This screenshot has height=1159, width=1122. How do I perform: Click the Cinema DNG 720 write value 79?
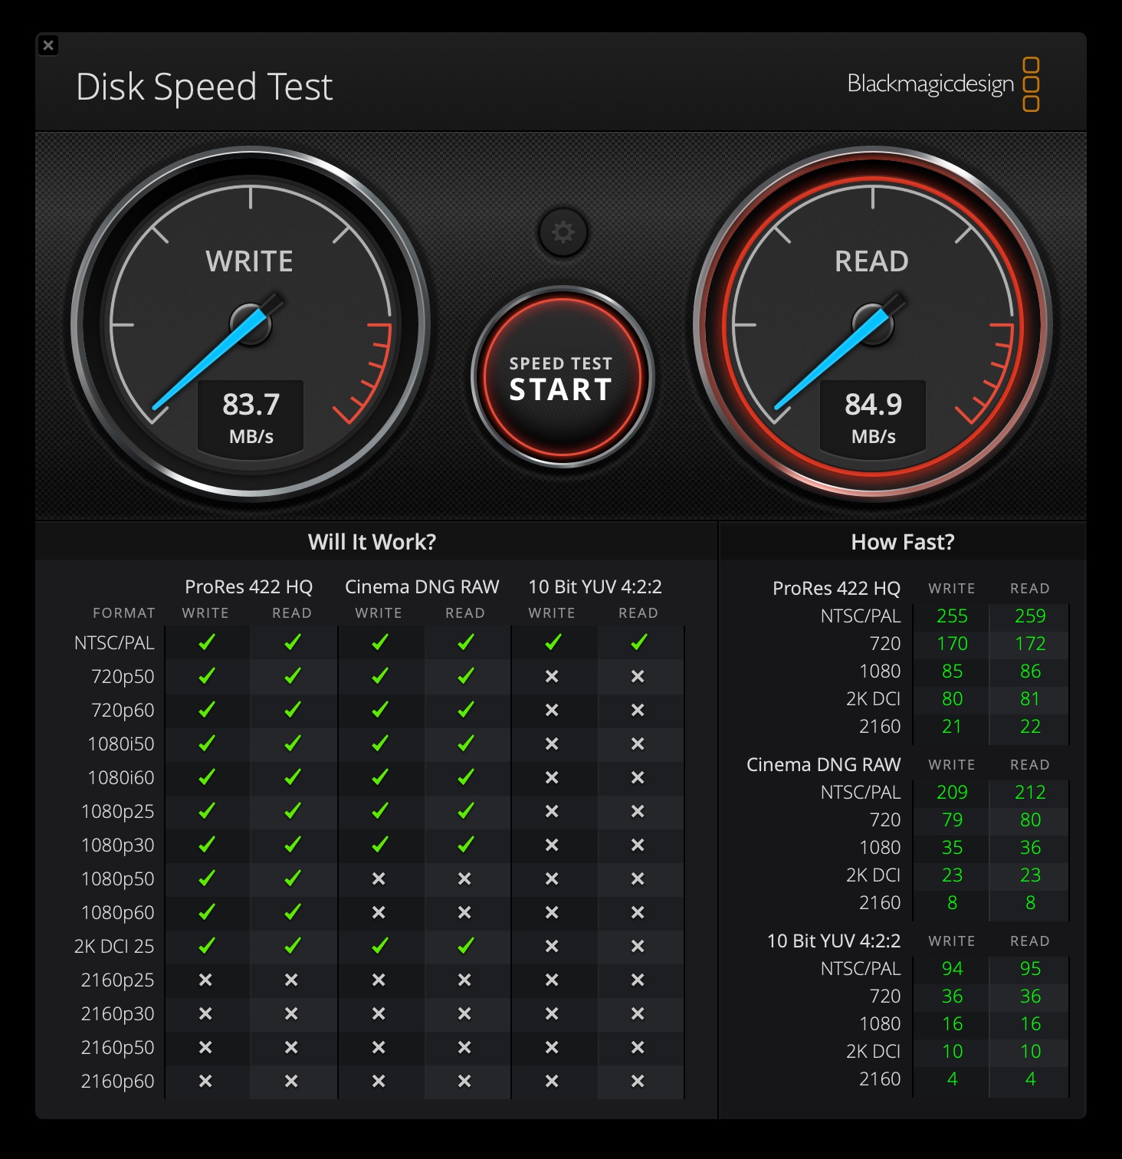[952, 820]
